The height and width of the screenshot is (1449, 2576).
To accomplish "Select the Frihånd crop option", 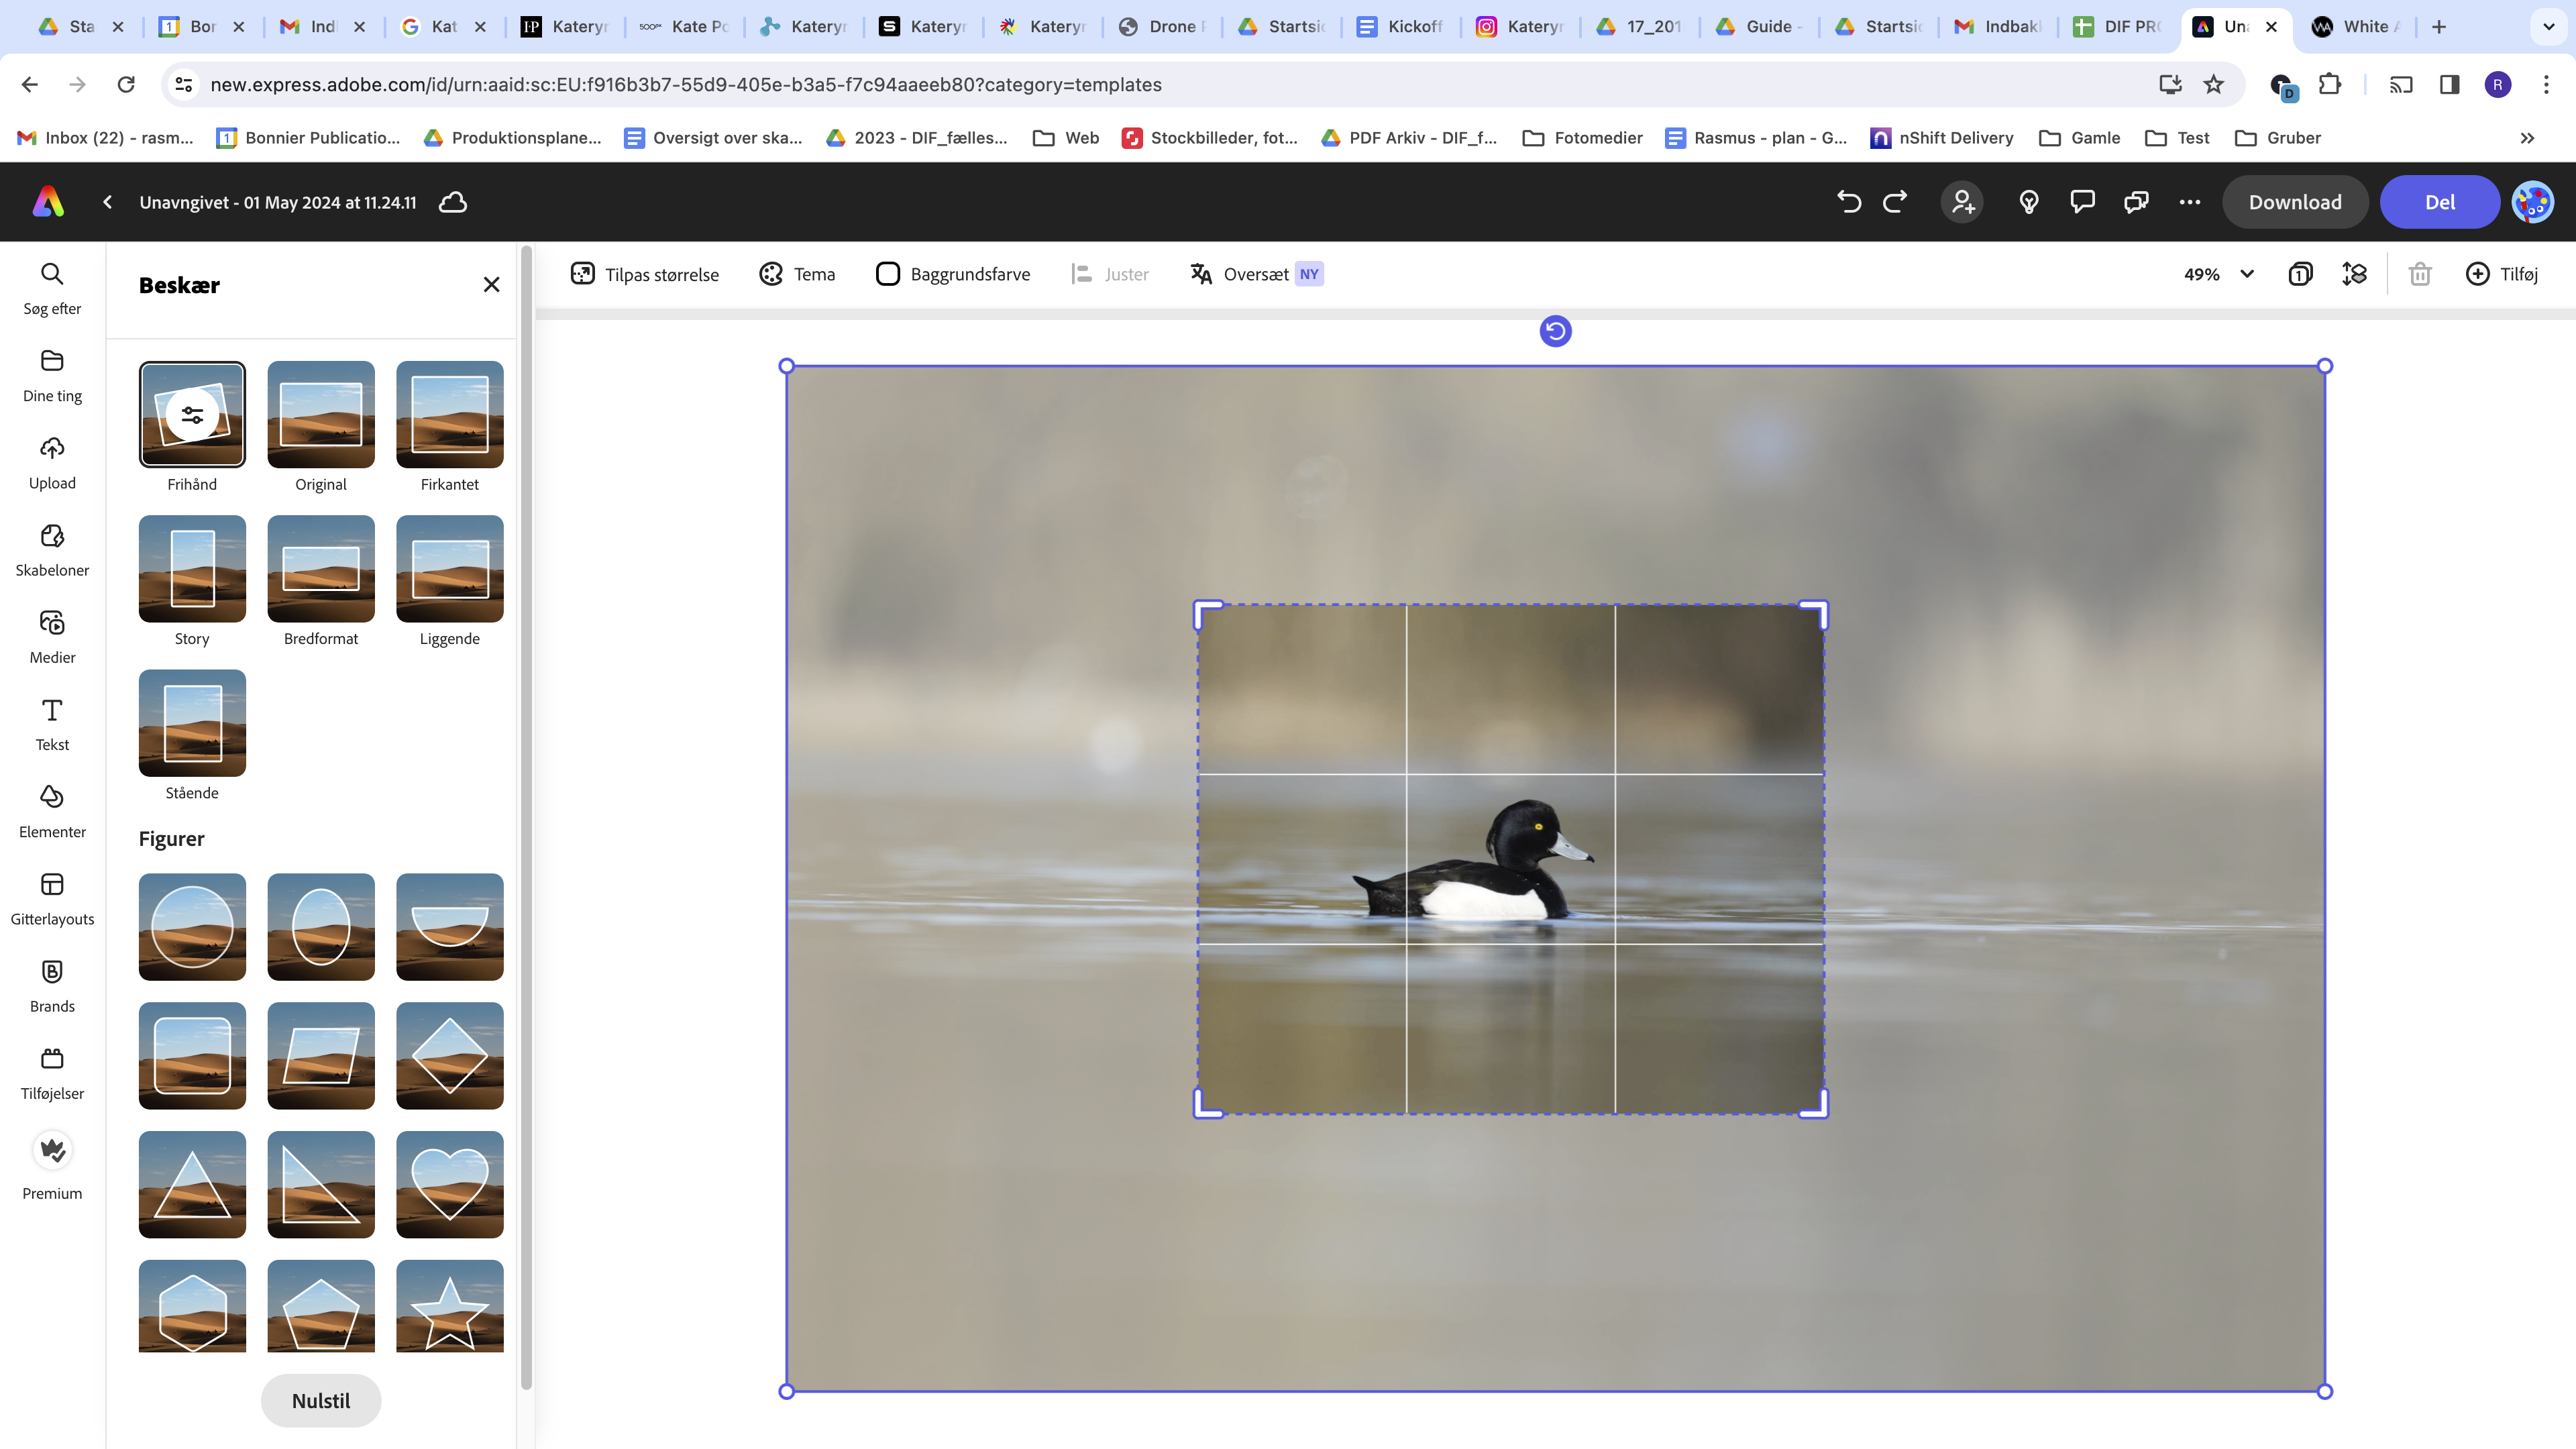I will (192, 415).
